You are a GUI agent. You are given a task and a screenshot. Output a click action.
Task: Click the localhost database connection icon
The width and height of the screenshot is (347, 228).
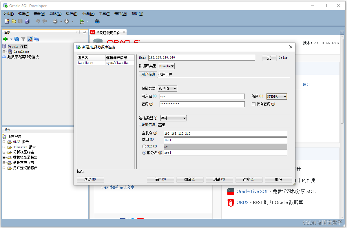(10, 52)
